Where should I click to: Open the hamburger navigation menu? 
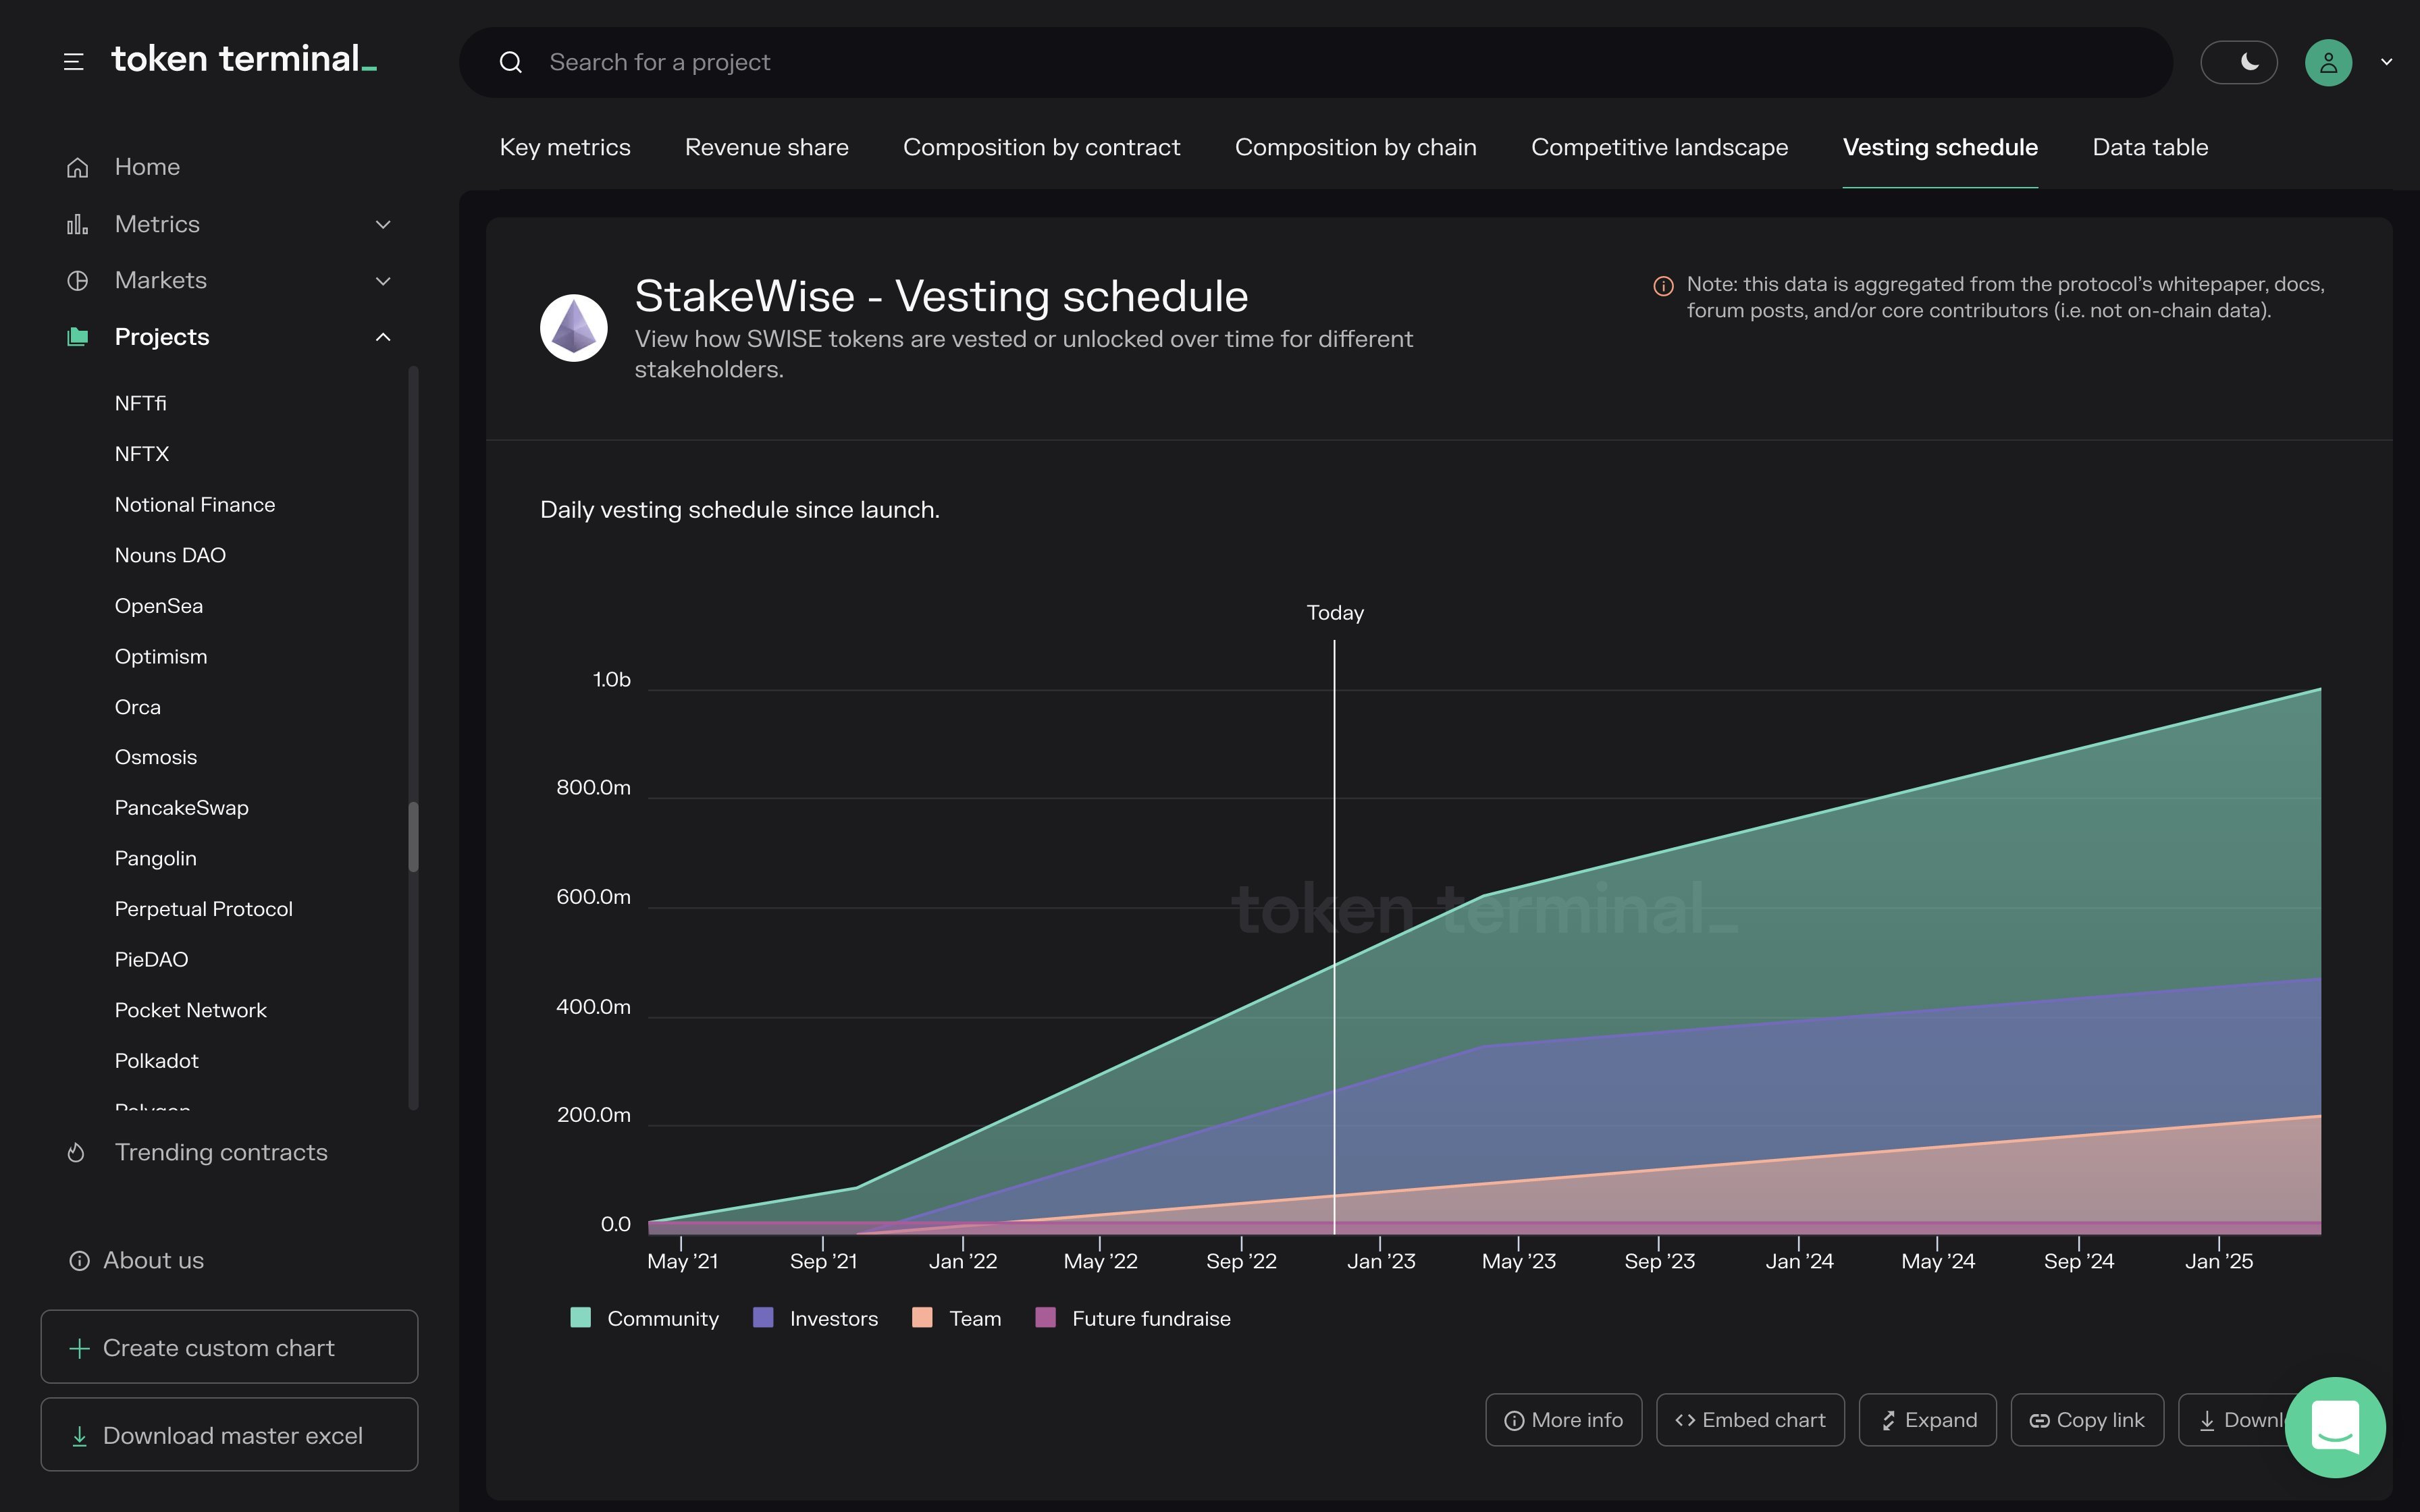(x=72, y=60)
